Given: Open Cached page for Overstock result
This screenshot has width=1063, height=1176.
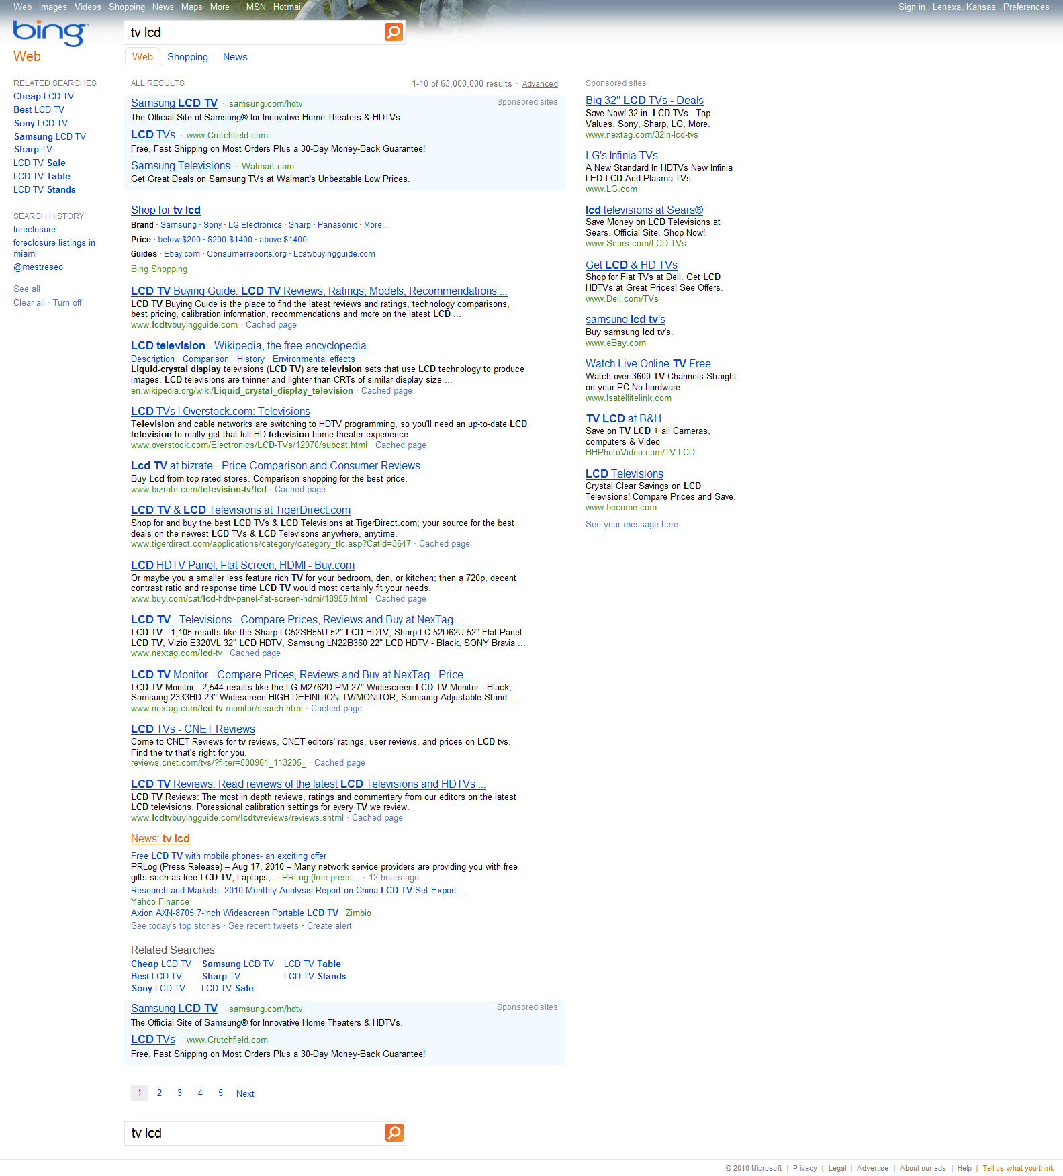Looking at the screenshot, I should coord(400,445).
